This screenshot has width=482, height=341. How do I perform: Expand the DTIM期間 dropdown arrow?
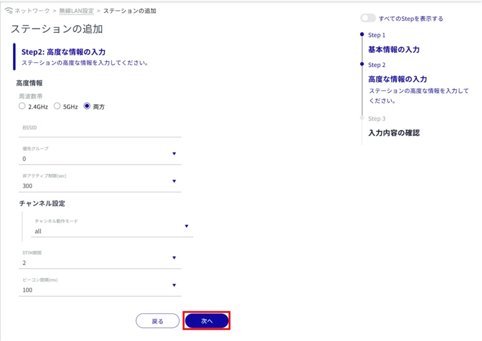[174, 258]
